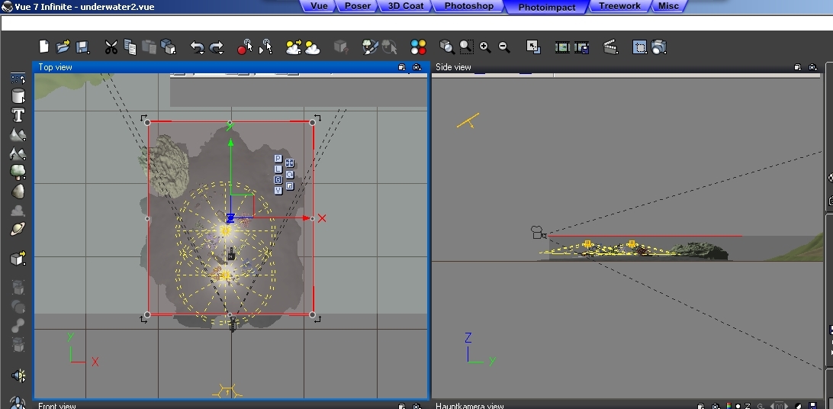This screenshot has height=409, width=833.
Task: Add a plant with the tree icon
Action: [x=18, y=172]
